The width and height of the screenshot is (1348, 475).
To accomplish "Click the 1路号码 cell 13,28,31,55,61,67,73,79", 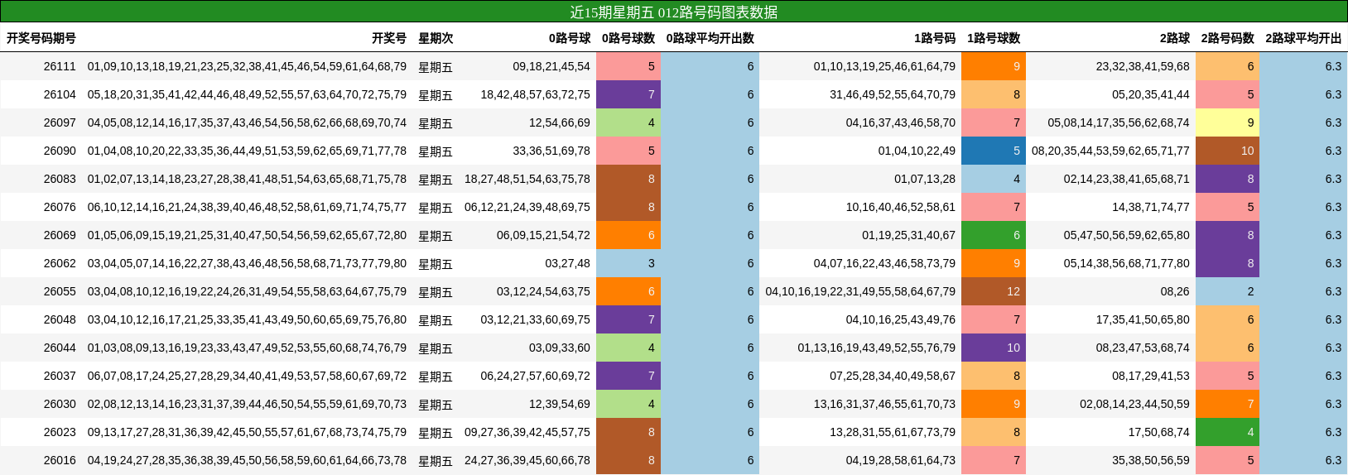I will pos(893,432).
